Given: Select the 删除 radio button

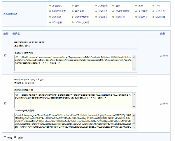Looking at the screenshot, I should (15, 137).
